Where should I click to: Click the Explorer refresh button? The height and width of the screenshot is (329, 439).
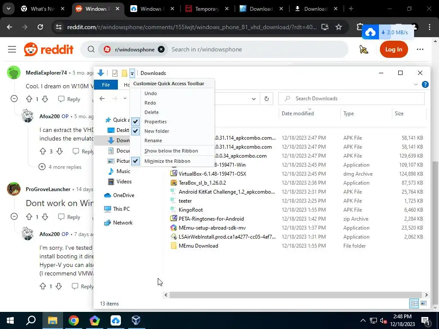pyautogui.click(x=267, y=99)
